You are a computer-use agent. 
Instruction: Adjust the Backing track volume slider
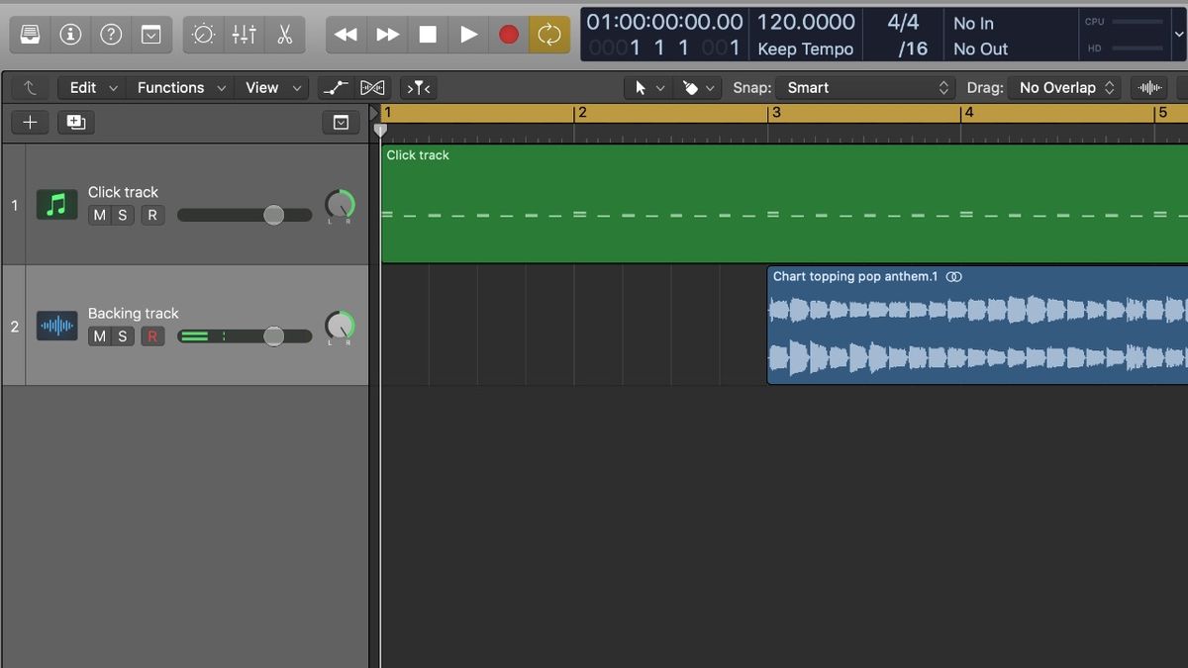click(x=272, y=335)
